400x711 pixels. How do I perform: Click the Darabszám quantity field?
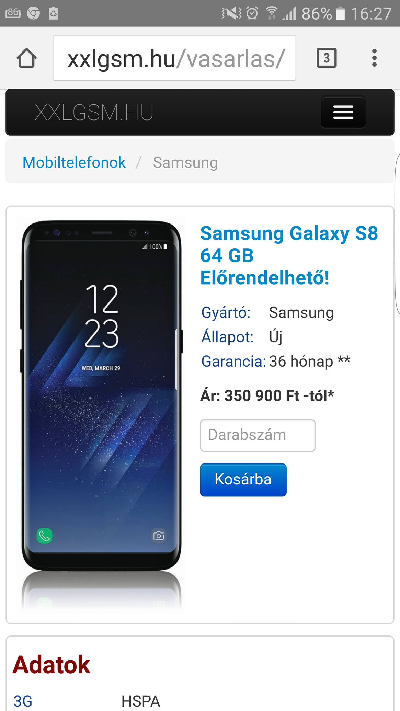pos(258,435)
